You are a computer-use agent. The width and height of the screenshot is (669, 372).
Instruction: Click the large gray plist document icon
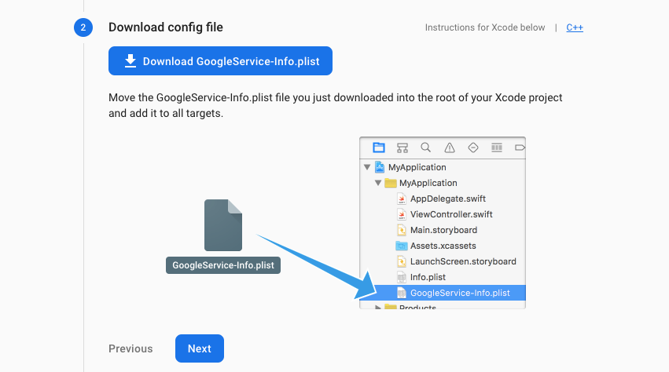pyautogui.click(x=223, y=225)
